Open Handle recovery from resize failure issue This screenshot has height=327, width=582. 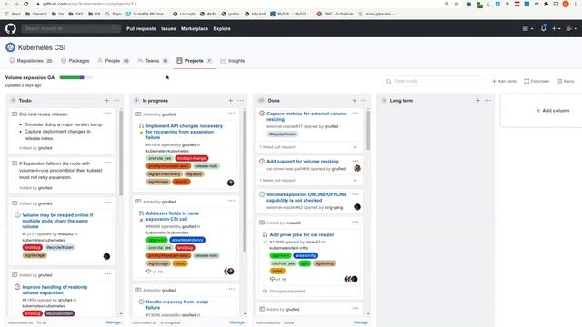pos(177,304)
